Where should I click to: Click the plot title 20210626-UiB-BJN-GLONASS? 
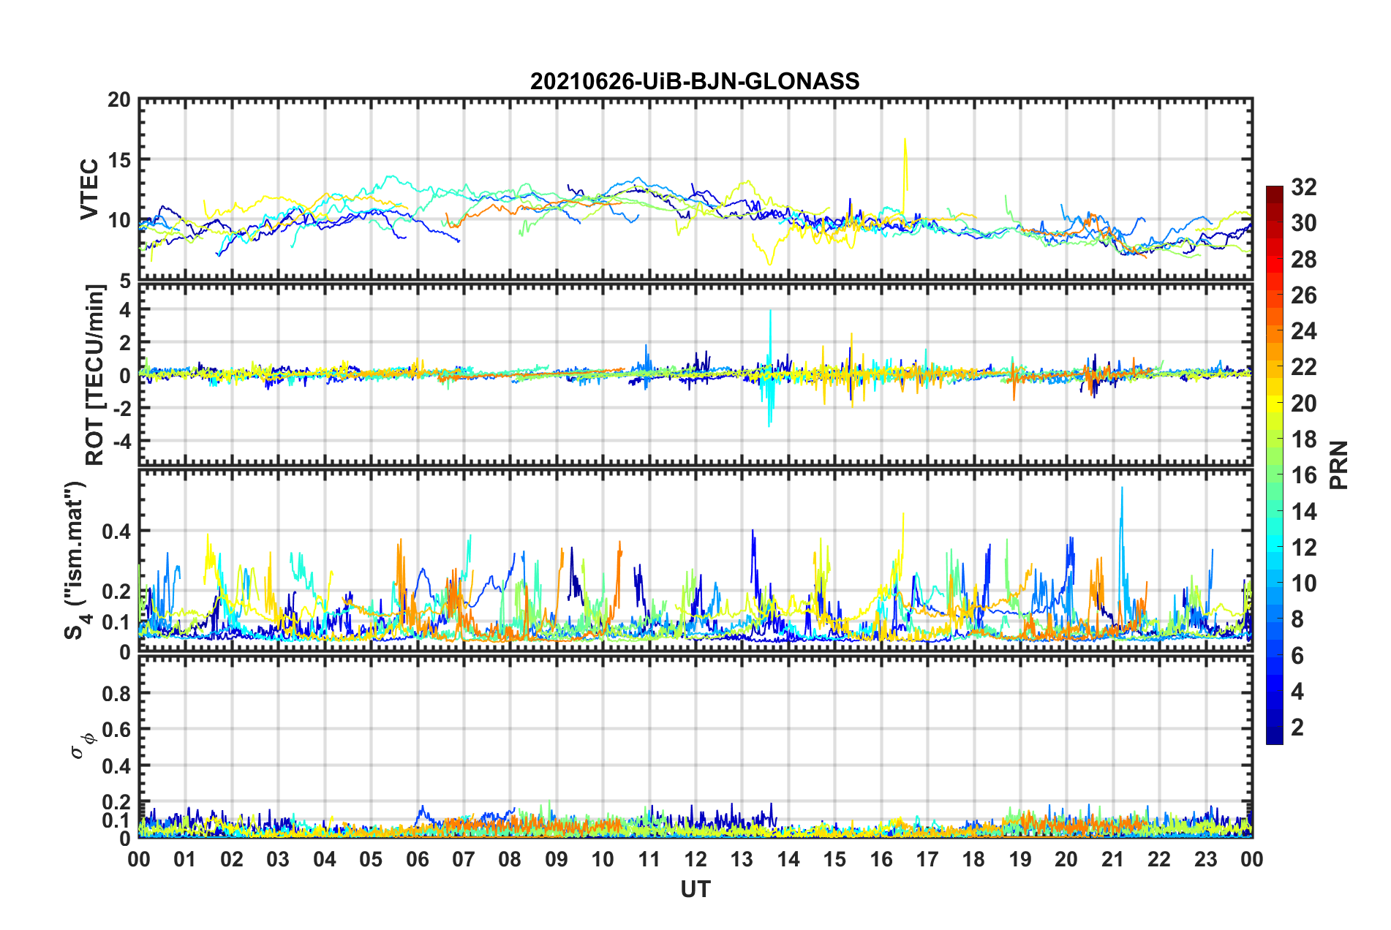point(695,81)
